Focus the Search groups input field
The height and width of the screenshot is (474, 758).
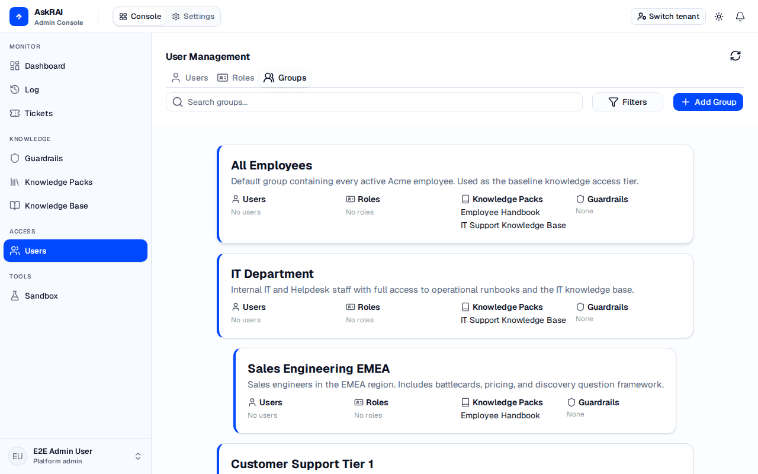374,102
